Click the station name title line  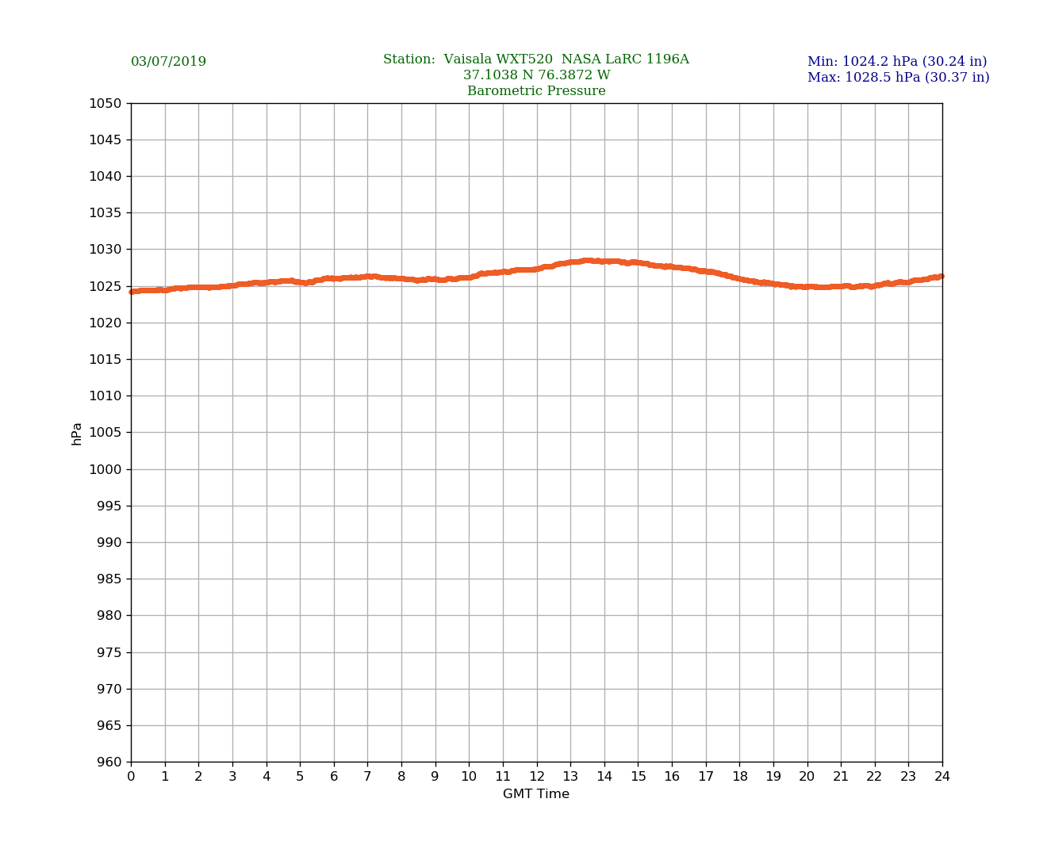point(535,59)
